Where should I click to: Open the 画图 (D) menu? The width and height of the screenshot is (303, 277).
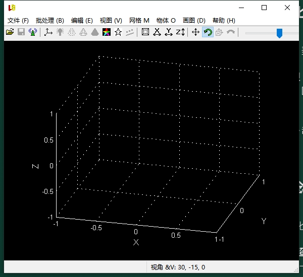click(x=194, y=21)
